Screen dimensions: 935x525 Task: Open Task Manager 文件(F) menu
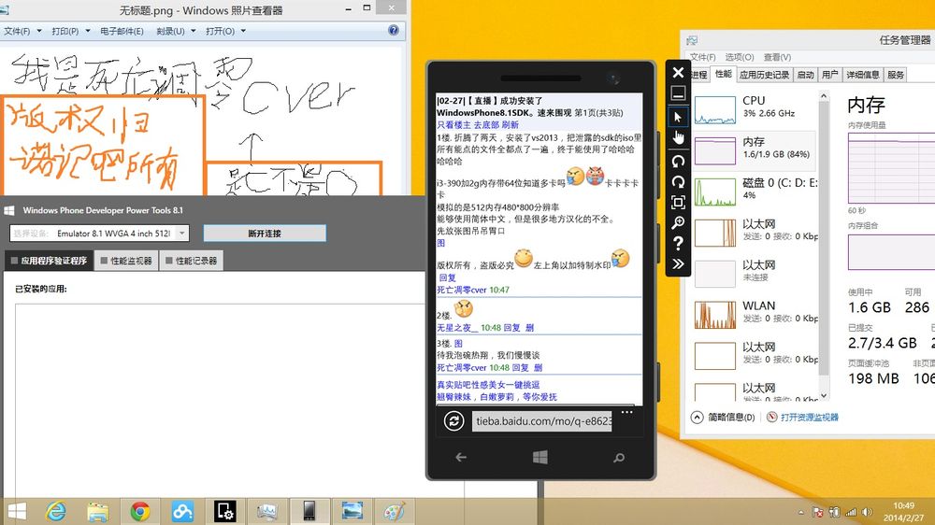702,57
